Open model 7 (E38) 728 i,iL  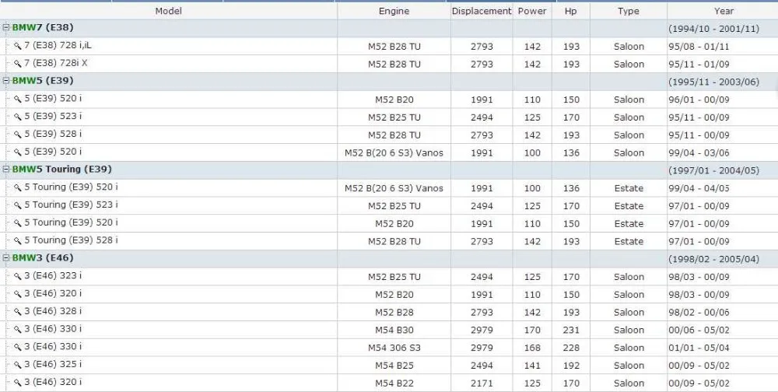click(x=58, y=46)
